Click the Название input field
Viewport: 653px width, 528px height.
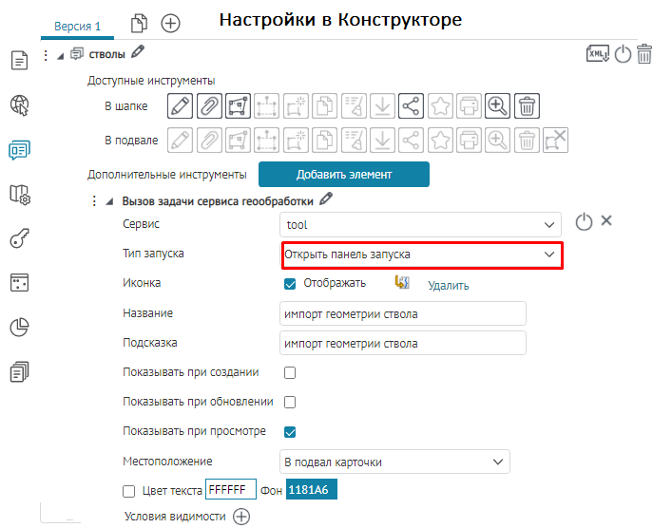(x=403, y=313)
